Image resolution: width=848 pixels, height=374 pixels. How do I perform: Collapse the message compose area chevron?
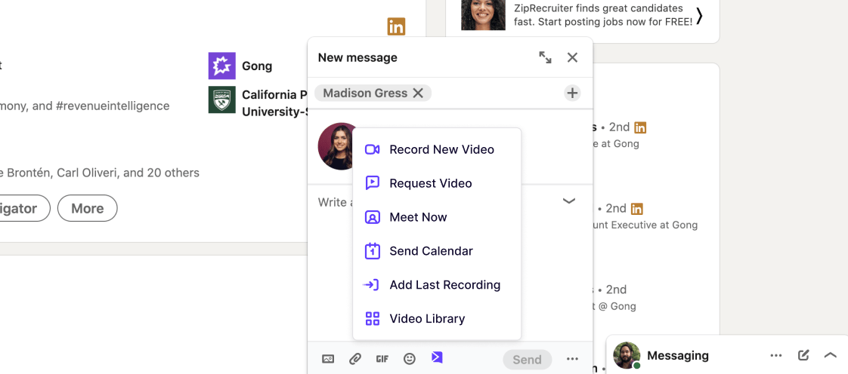[569, 201]
